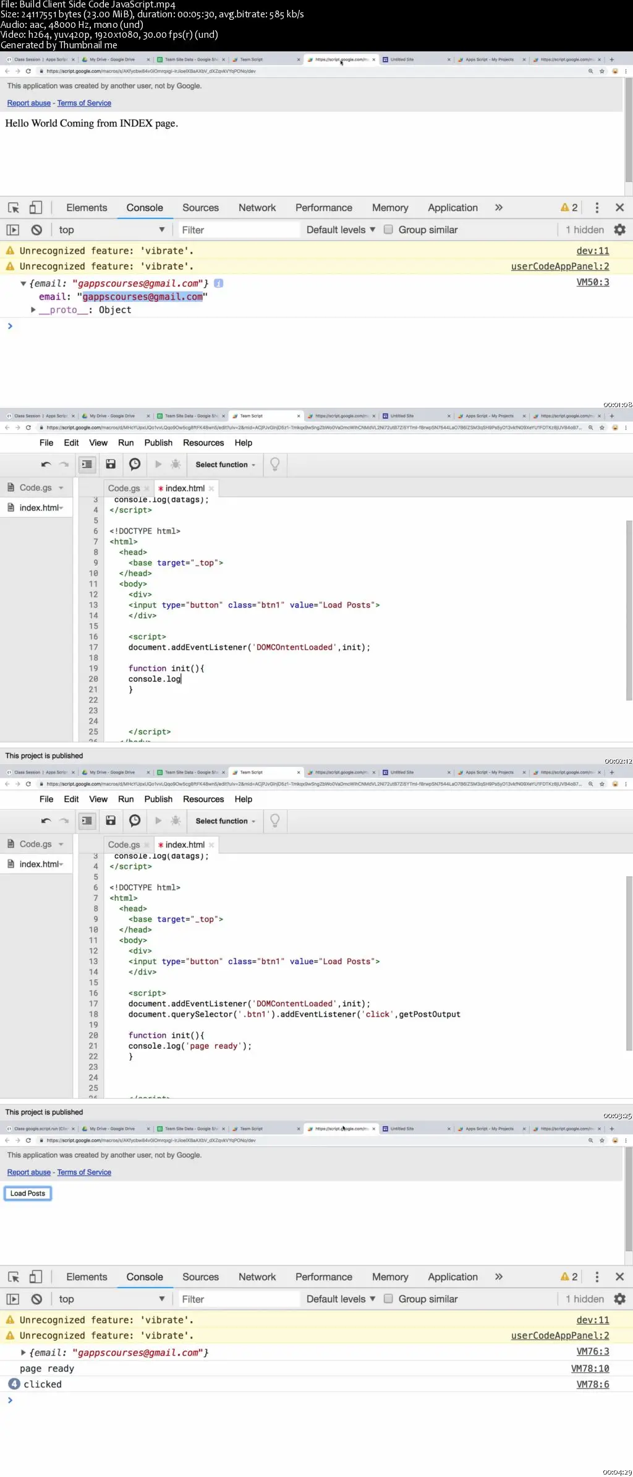
Task: Click Undo arrow in the 00:03:25 editor frame
Action: tap(46, 821)
